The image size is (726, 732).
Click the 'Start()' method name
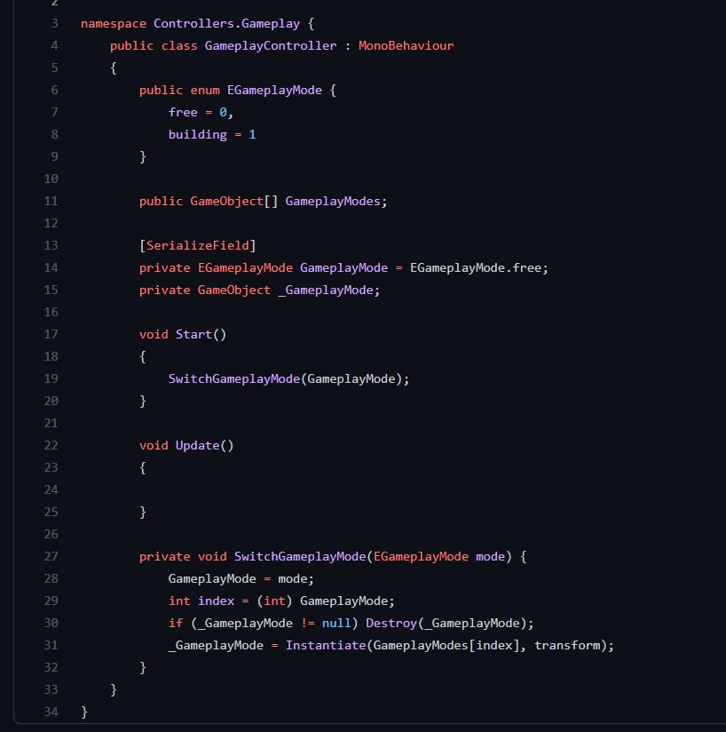pos(201,335)
